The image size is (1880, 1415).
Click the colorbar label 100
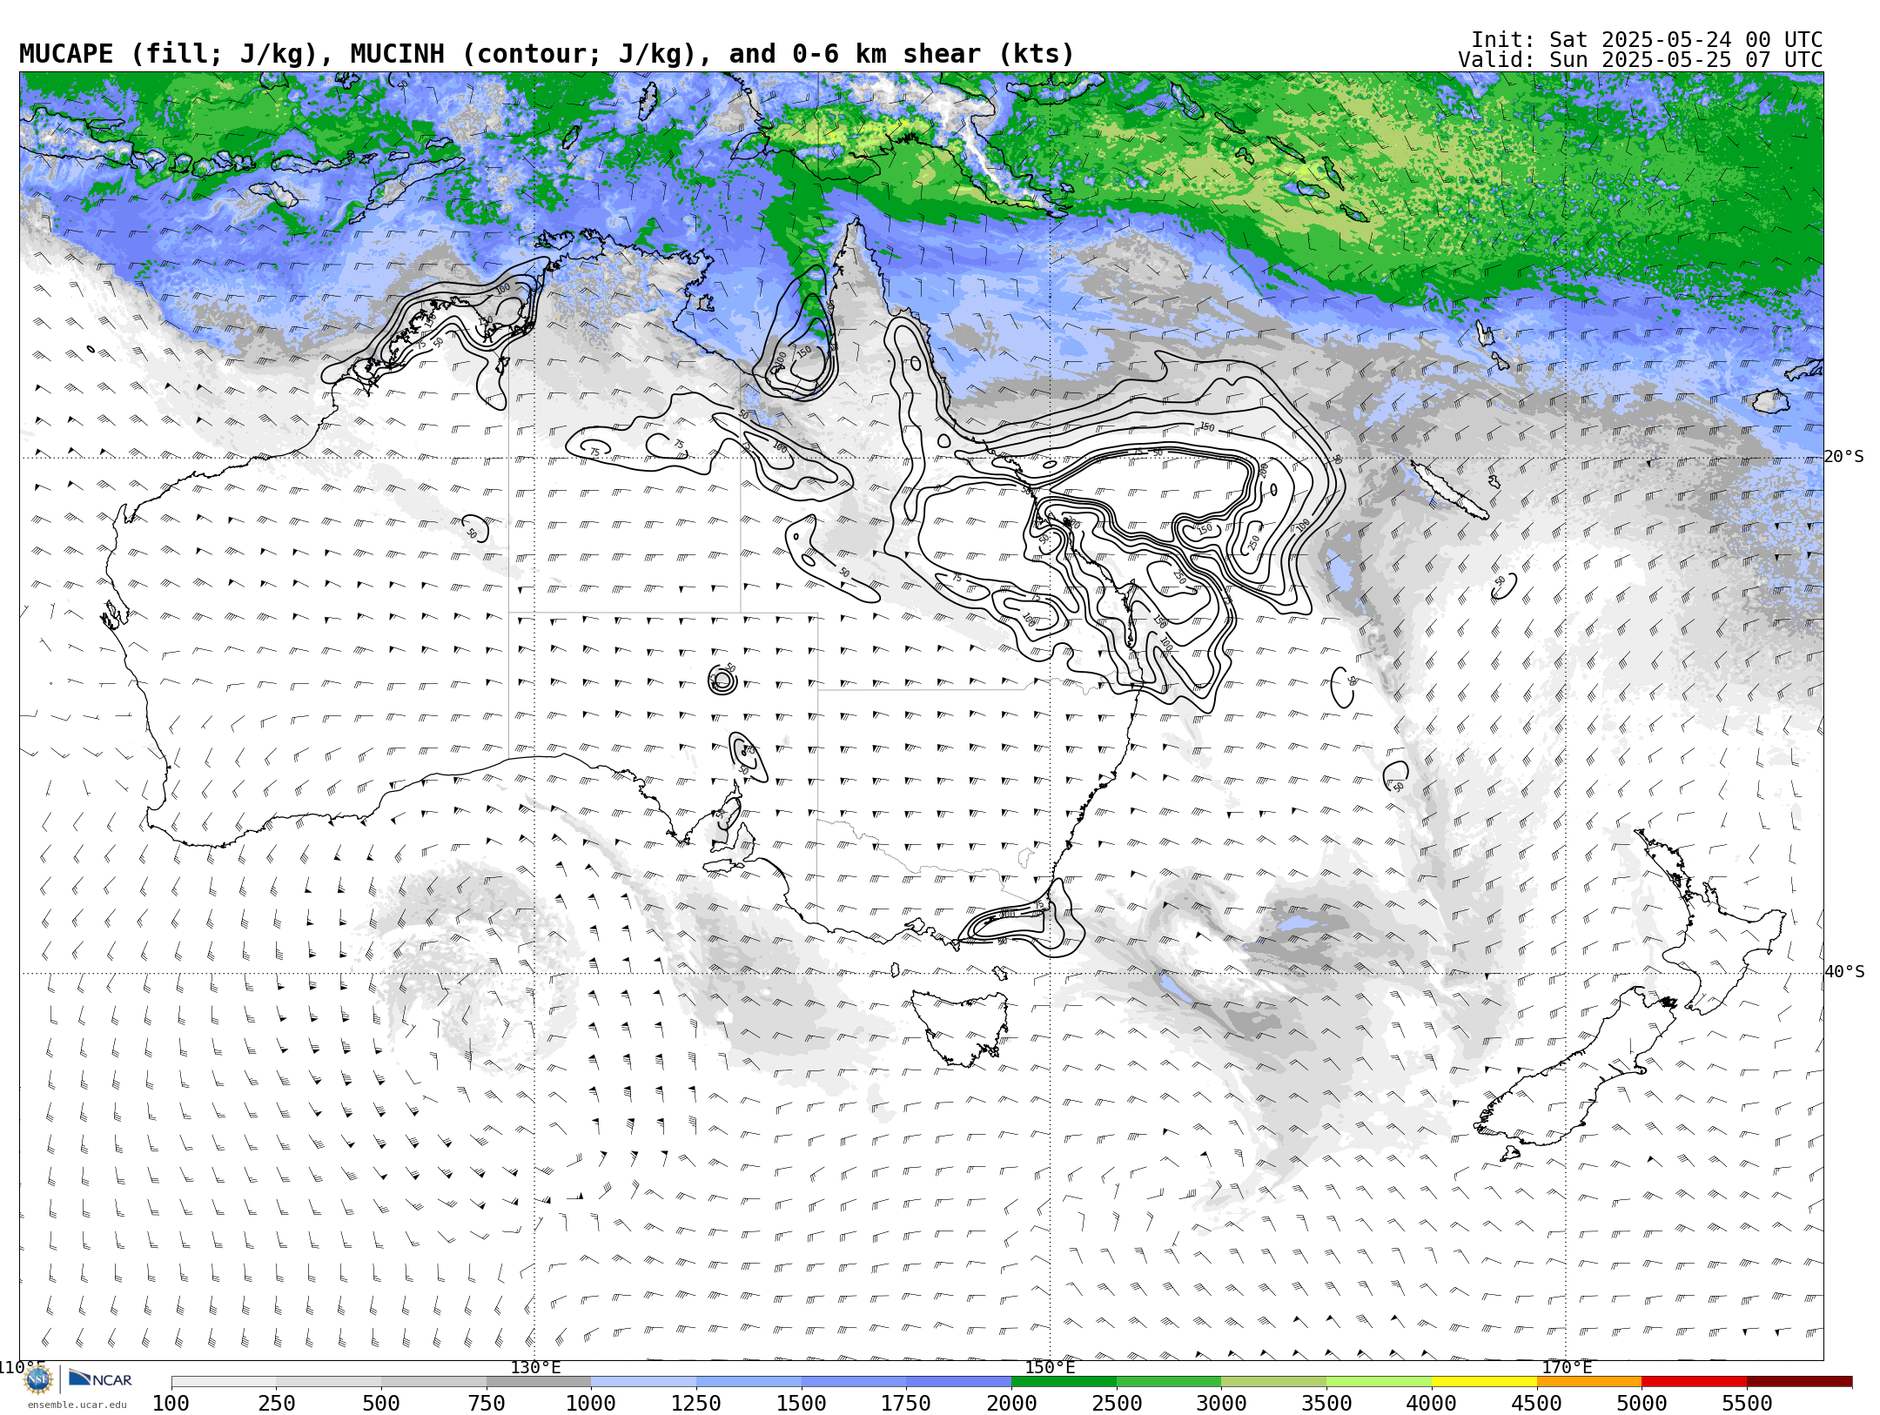tap(171, 1403)
